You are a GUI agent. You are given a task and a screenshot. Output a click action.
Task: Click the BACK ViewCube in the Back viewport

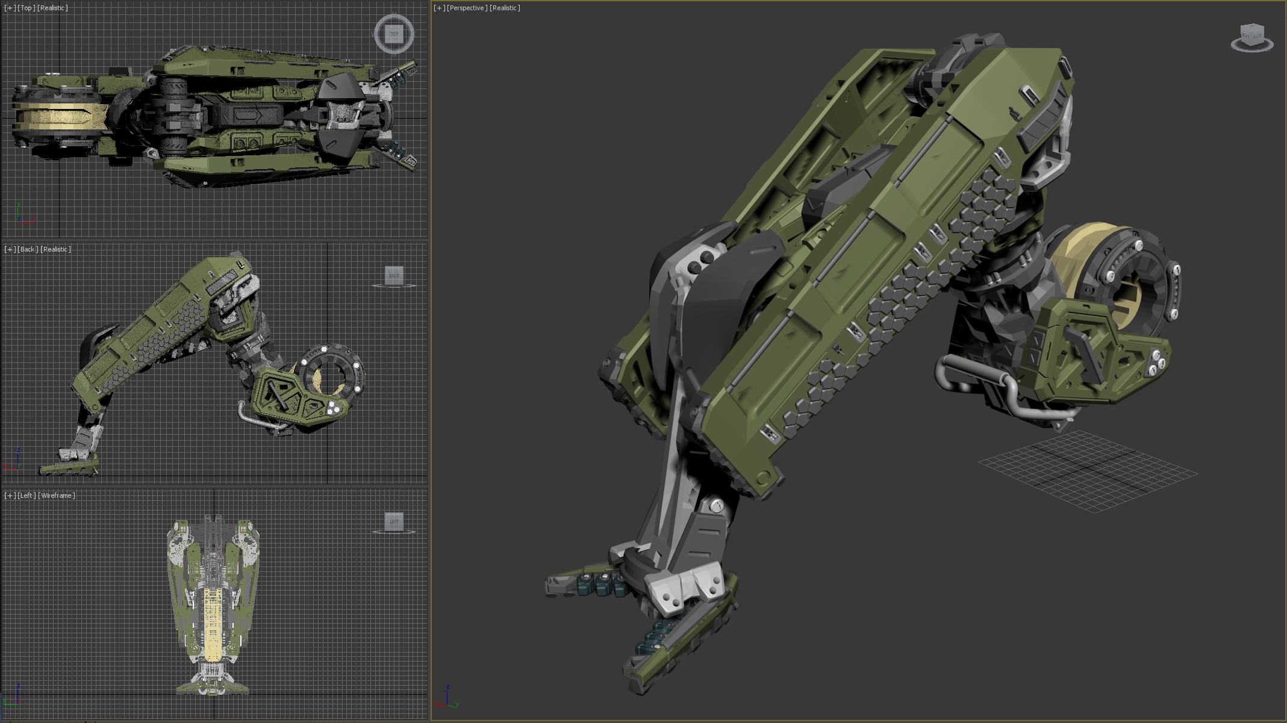(x=394, y=275)
